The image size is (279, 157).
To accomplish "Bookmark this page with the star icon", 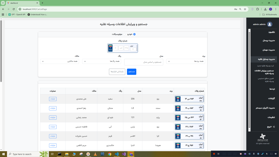I will tap(245, 9).
